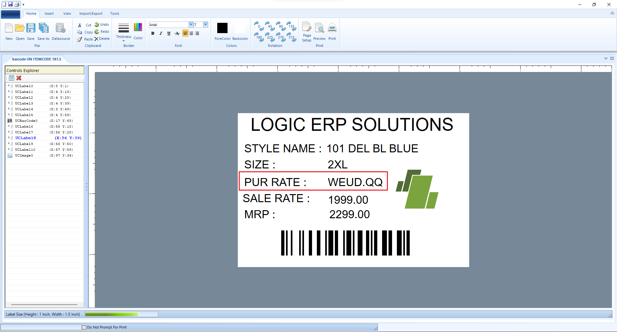Viewport: 617px width, 332px height.
Task: Open the Datasource settings
Action: point(60,29)
